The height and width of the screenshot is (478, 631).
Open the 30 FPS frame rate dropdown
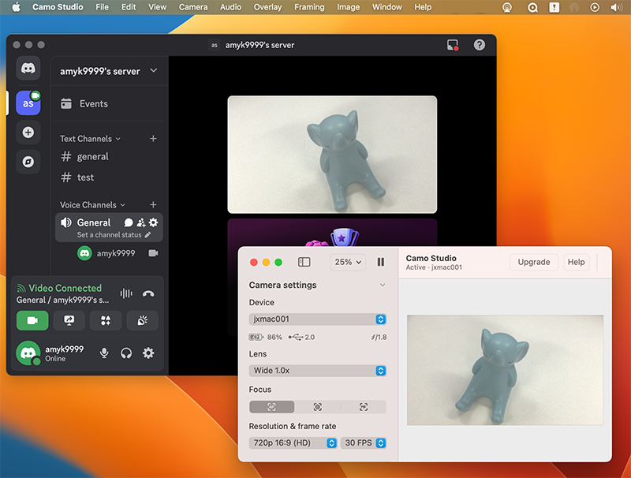[364, 443]
